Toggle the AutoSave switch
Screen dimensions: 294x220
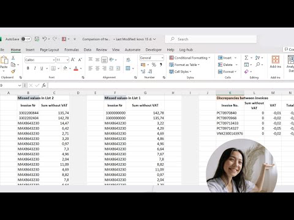(26, 39)
